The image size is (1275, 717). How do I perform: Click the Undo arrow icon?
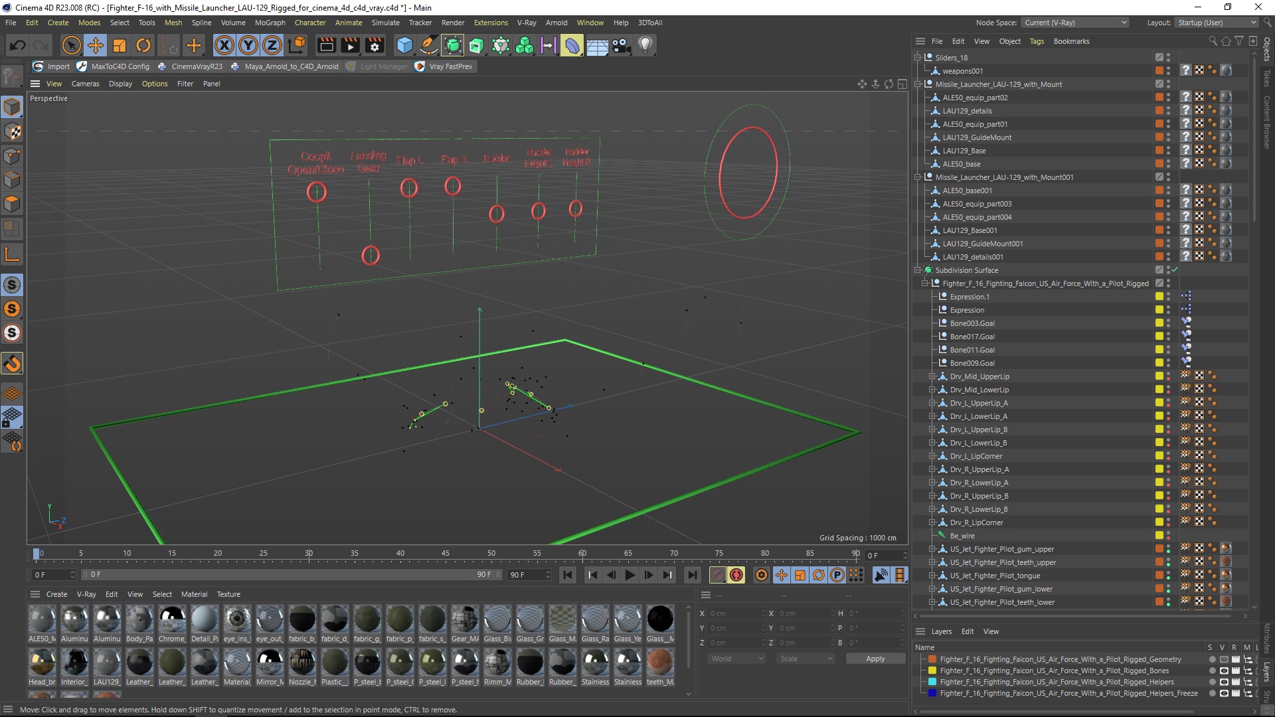(18, 45)
